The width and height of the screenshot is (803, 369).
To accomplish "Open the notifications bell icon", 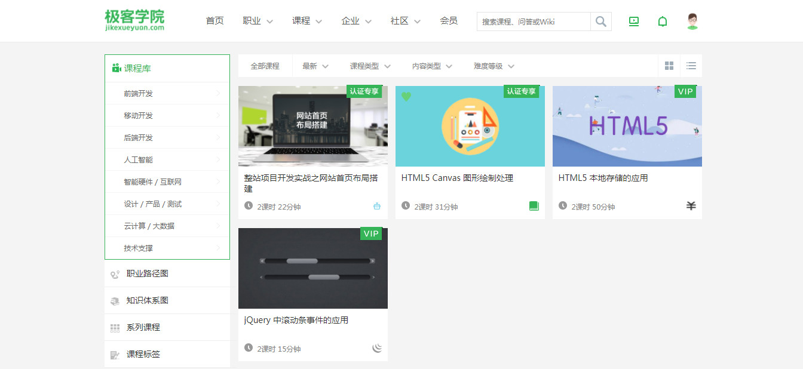I will (663, 21).
